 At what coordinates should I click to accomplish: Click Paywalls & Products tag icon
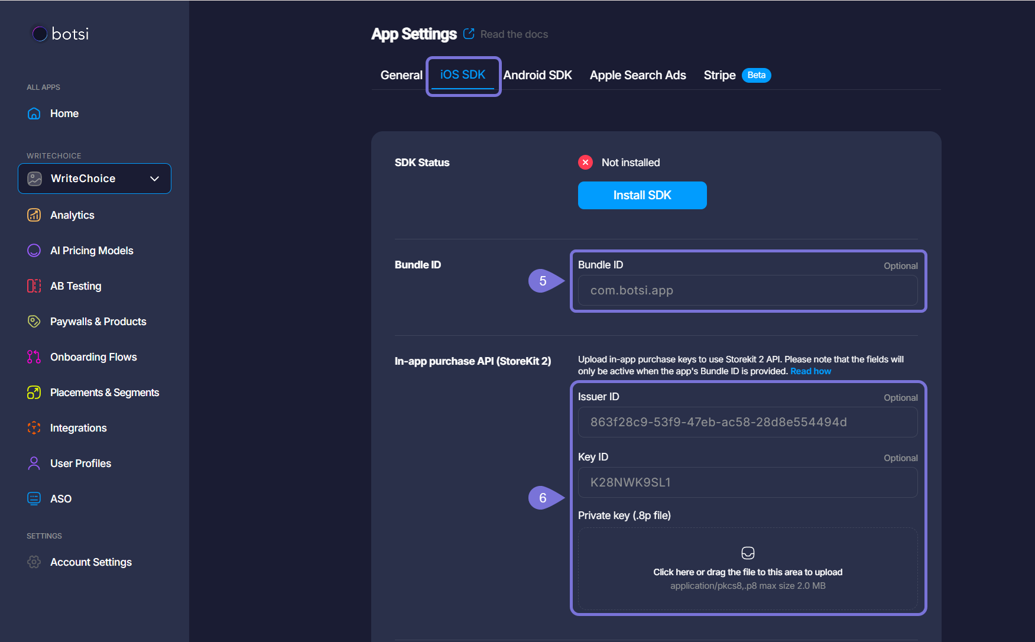(x=34, y=322)
